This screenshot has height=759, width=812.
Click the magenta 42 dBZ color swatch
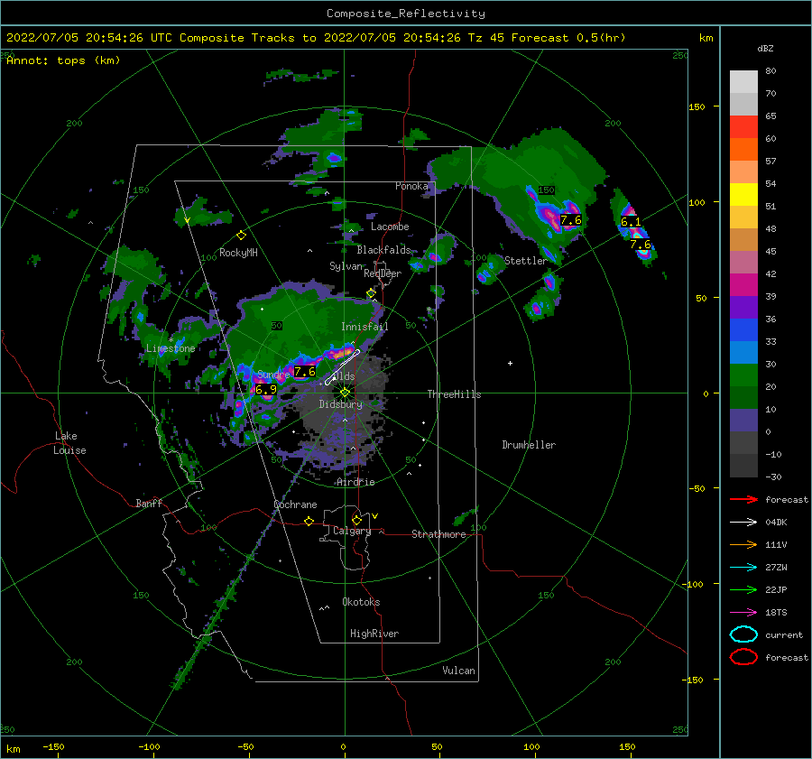point(743,284)
